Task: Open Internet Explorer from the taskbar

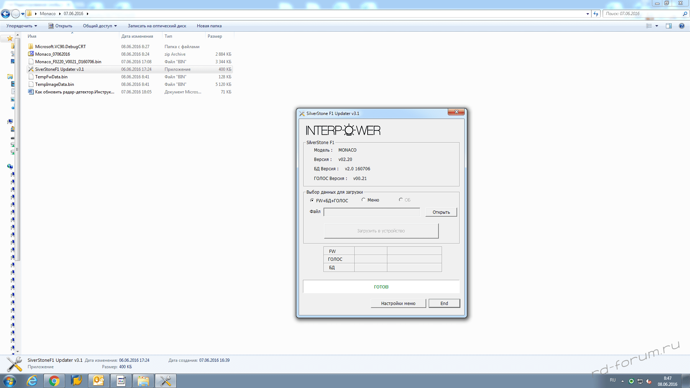Action: point(32,381)
